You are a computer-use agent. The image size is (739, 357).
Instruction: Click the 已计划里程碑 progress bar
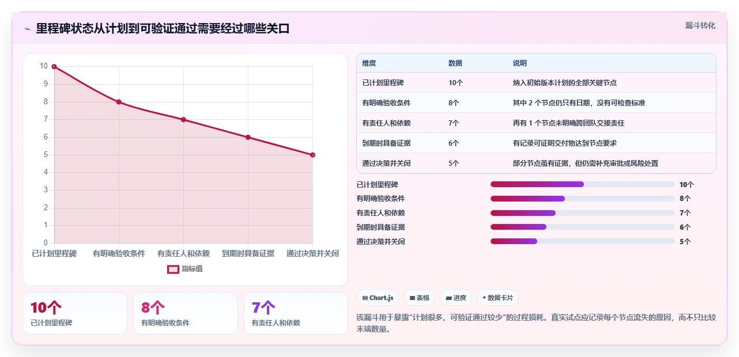(582, 184)
